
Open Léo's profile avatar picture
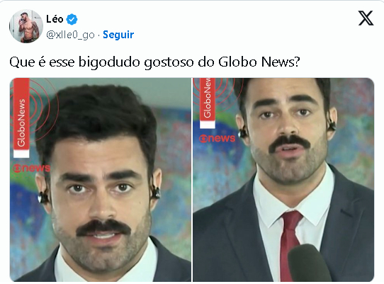[x=26, y=26]
